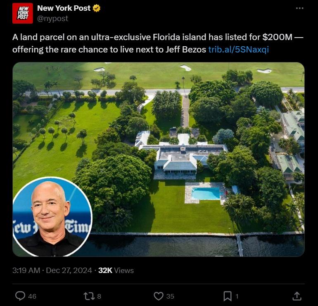This screenshot has height=306, width=318.
Task: Click the 46 replies count
Action: tap(32, 296)
